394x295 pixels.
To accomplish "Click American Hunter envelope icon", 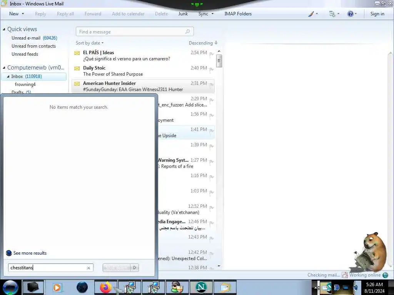I will click(x=77, y=83).
